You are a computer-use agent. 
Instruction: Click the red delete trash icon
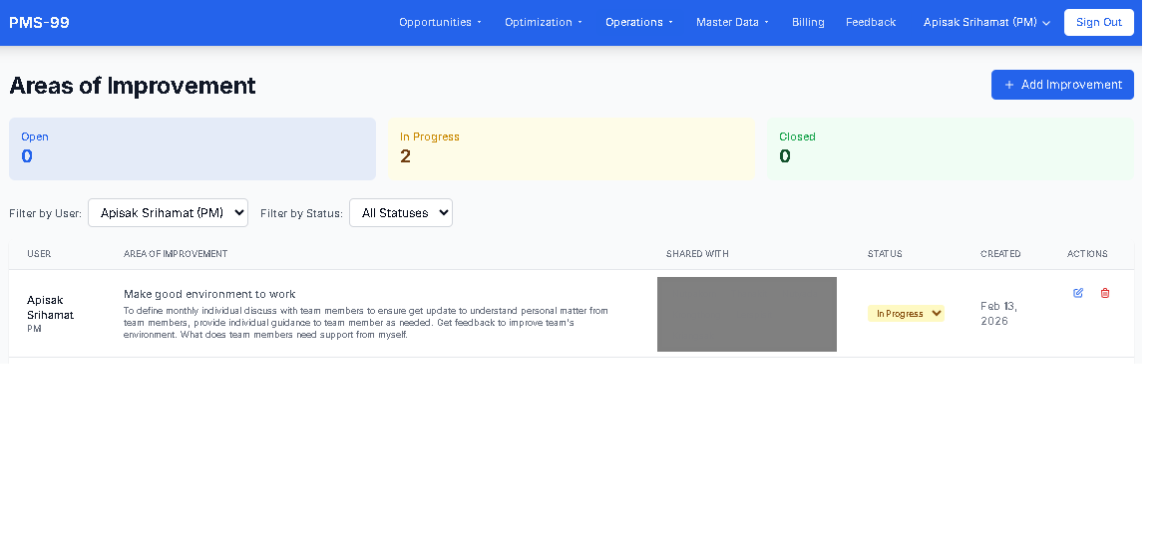pyautogui.click(x=1104, y=293)
